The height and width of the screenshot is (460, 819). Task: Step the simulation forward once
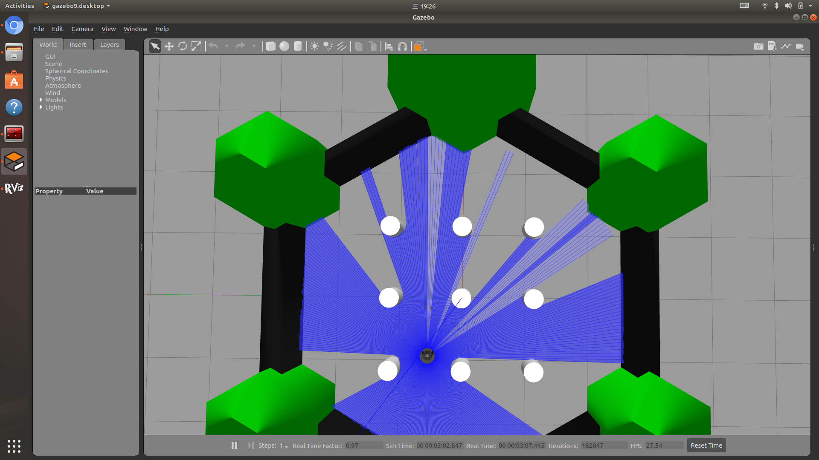[x=251, y=446]
